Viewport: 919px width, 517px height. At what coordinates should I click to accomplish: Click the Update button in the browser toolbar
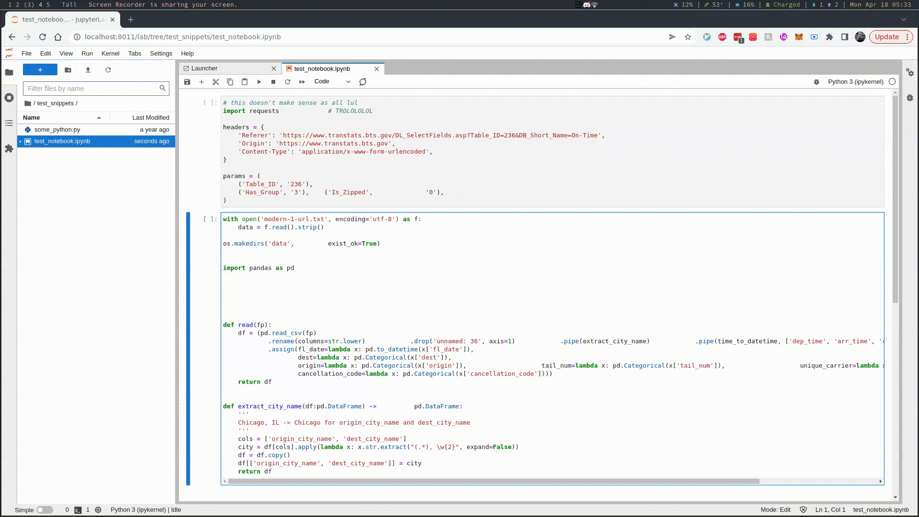pos(888,37)
